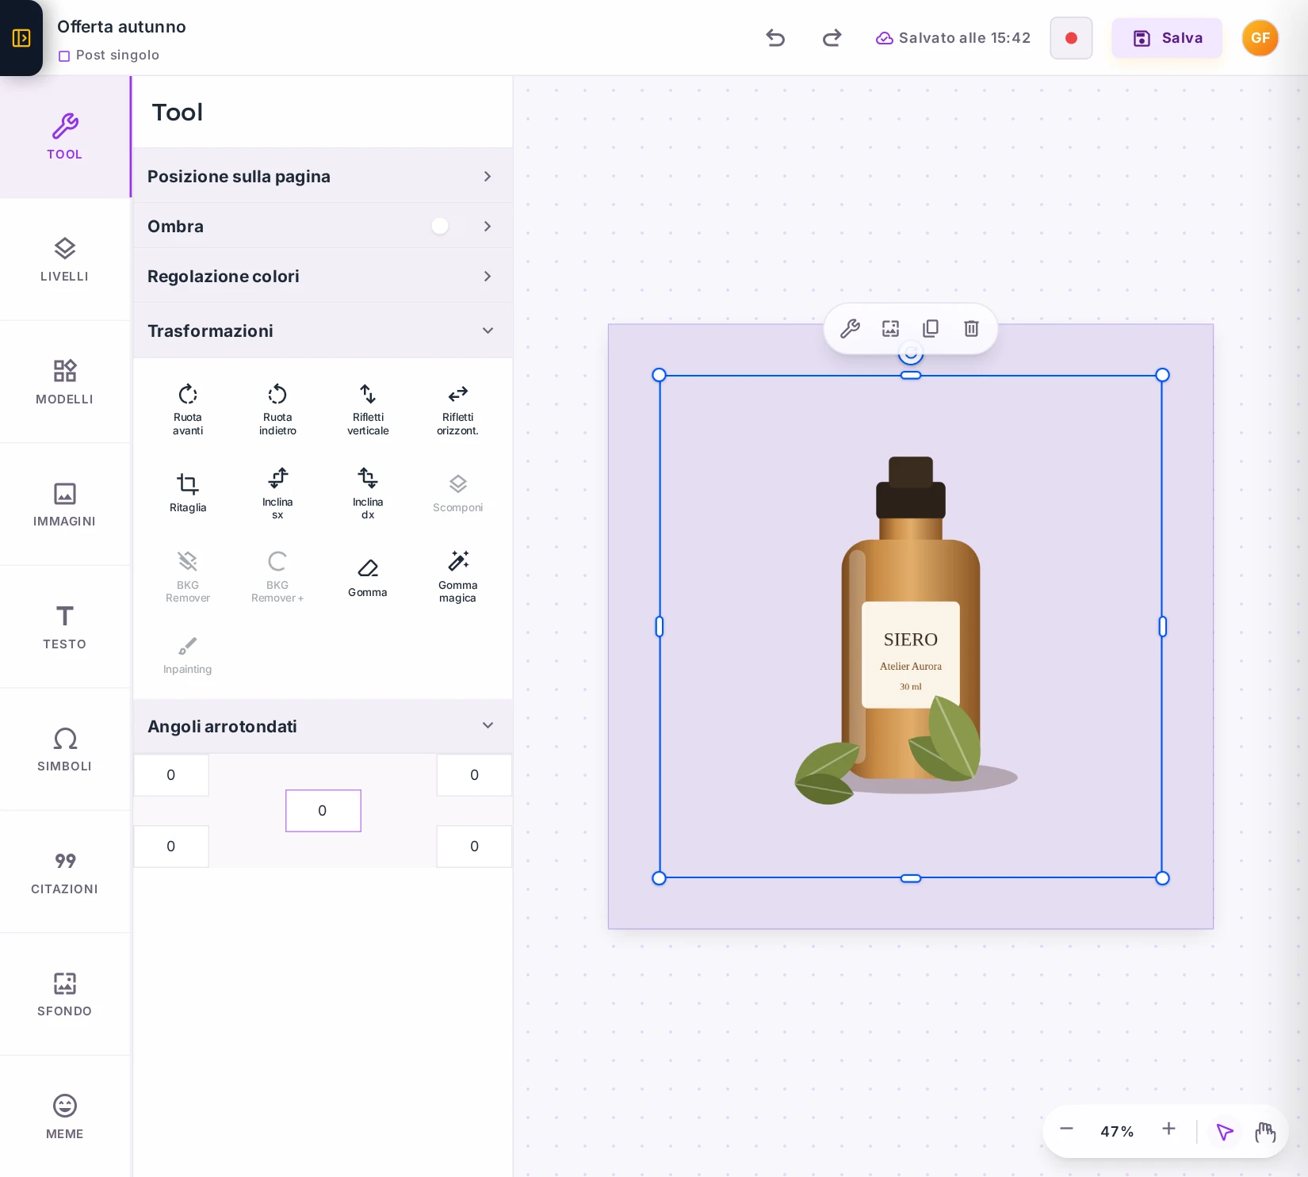Expand Regolazione colori section
The width and height of the screenshot is (1308, 1177).
pos(323,276)
